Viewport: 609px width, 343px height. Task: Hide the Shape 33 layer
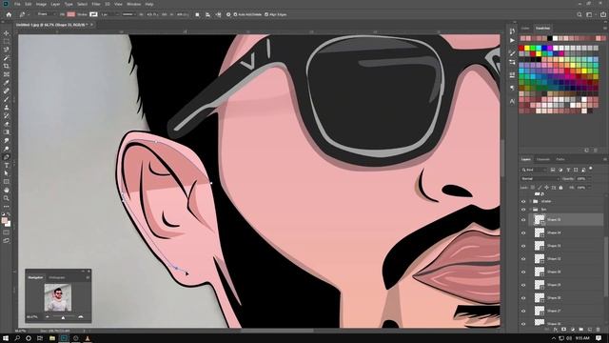[523, 246]
